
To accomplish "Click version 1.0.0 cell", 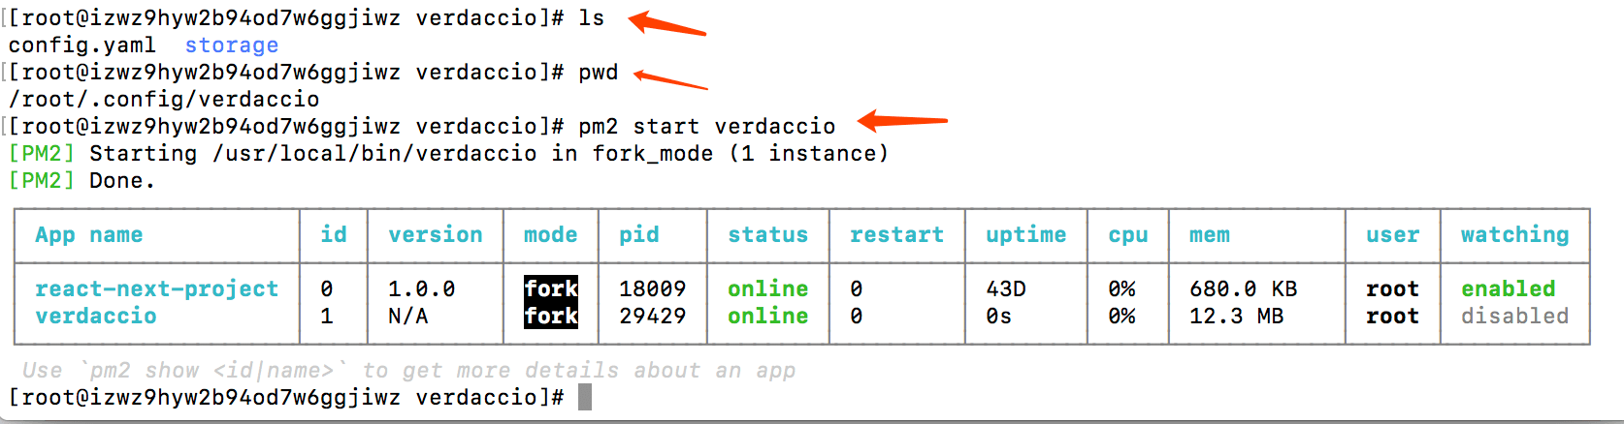I will point(422,289).
